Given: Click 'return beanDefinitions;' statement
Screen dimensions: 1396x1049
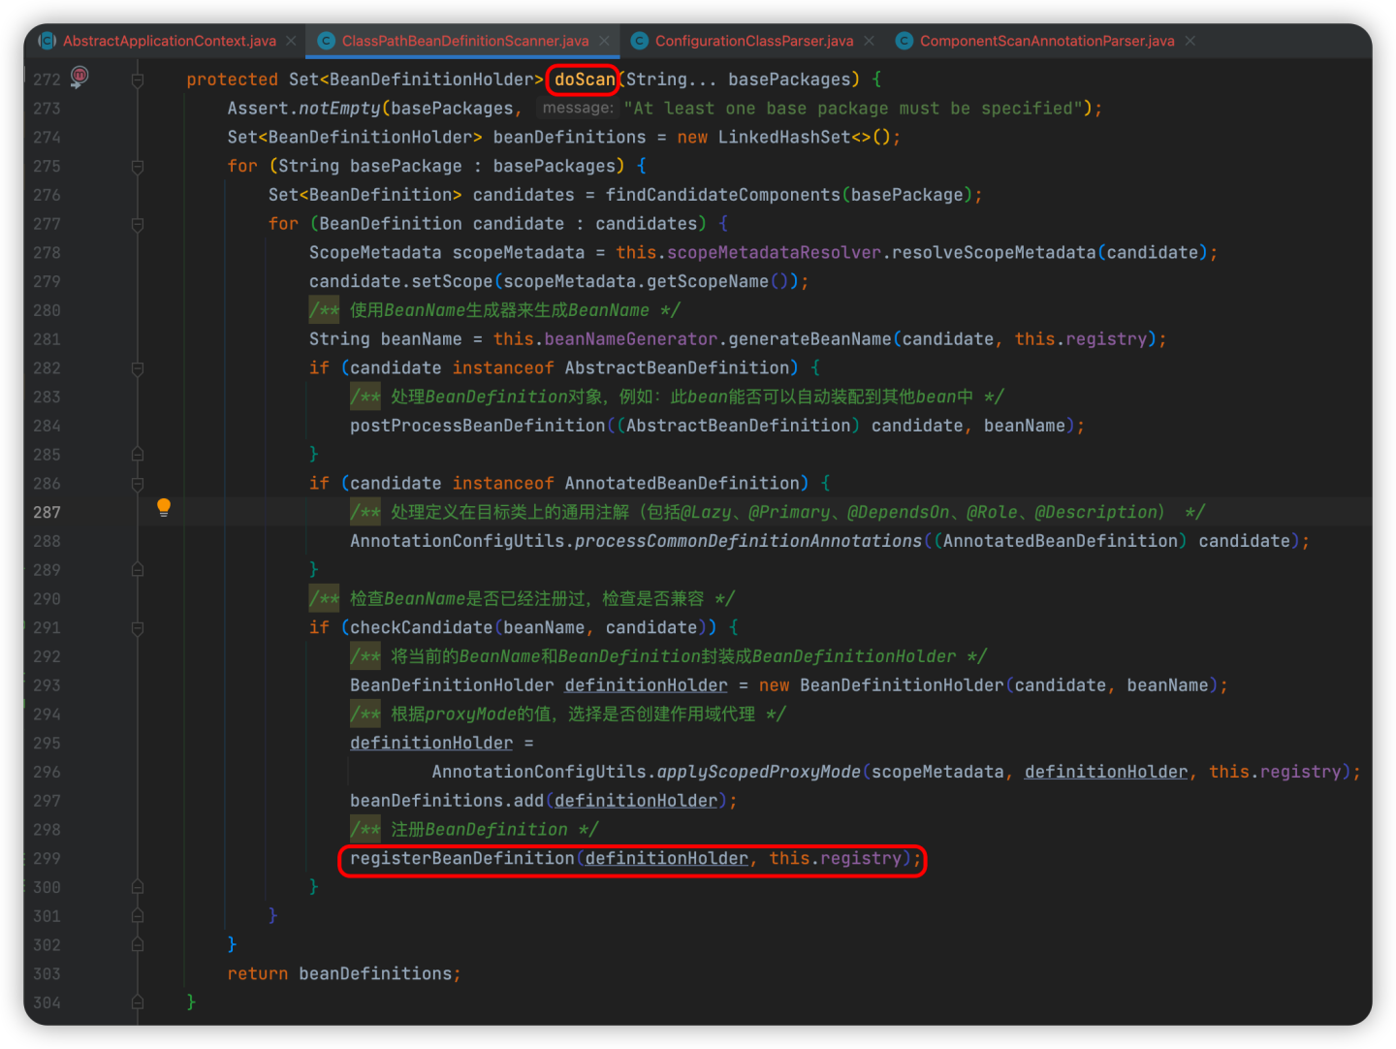Looking at the screenshot, I should [344, 973].
